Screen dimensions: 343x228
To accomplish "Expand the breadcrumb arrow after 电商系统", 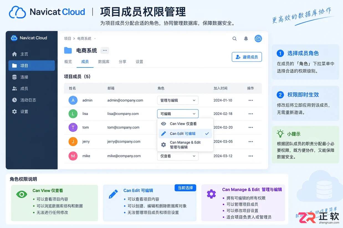I will coord(95,39).
